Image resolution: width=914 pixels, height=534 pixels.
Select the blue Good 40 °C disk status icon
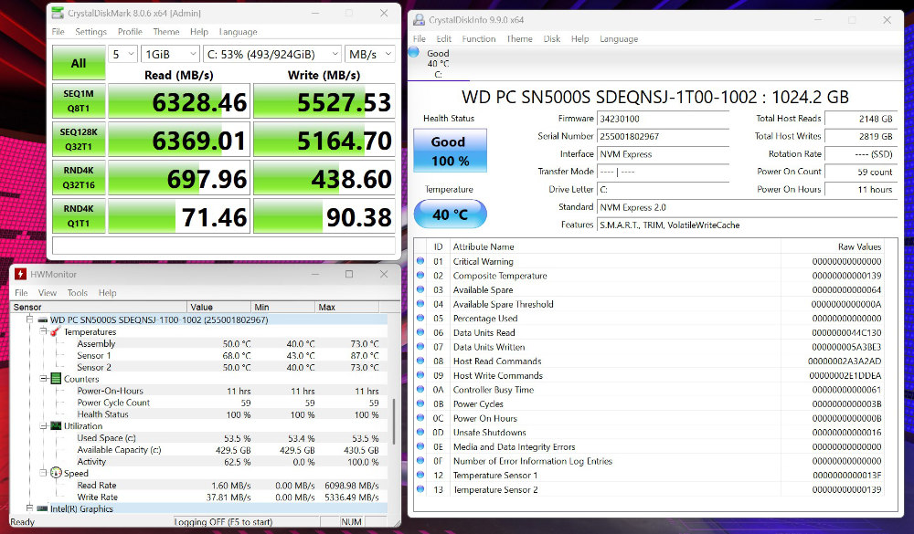(414, 52)
